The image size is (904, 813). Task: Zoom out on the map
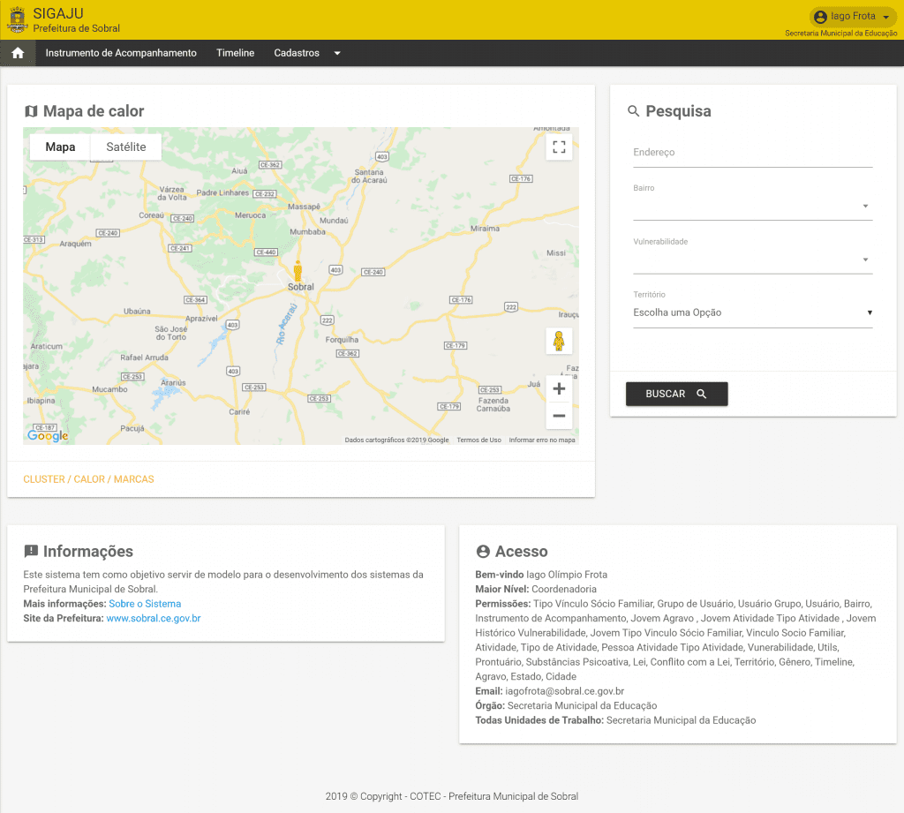click(x=559, y=416)
